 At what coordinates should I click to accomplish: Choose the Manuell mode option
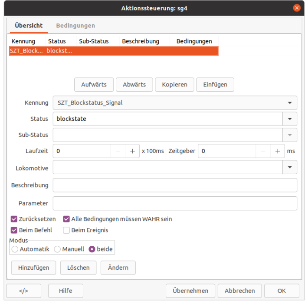point(57,249)
